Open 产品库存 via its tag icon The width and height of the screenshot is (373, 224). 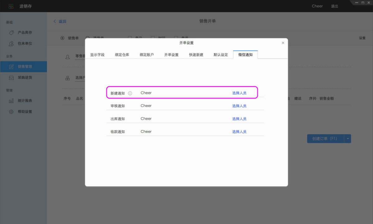coord(11,33)
